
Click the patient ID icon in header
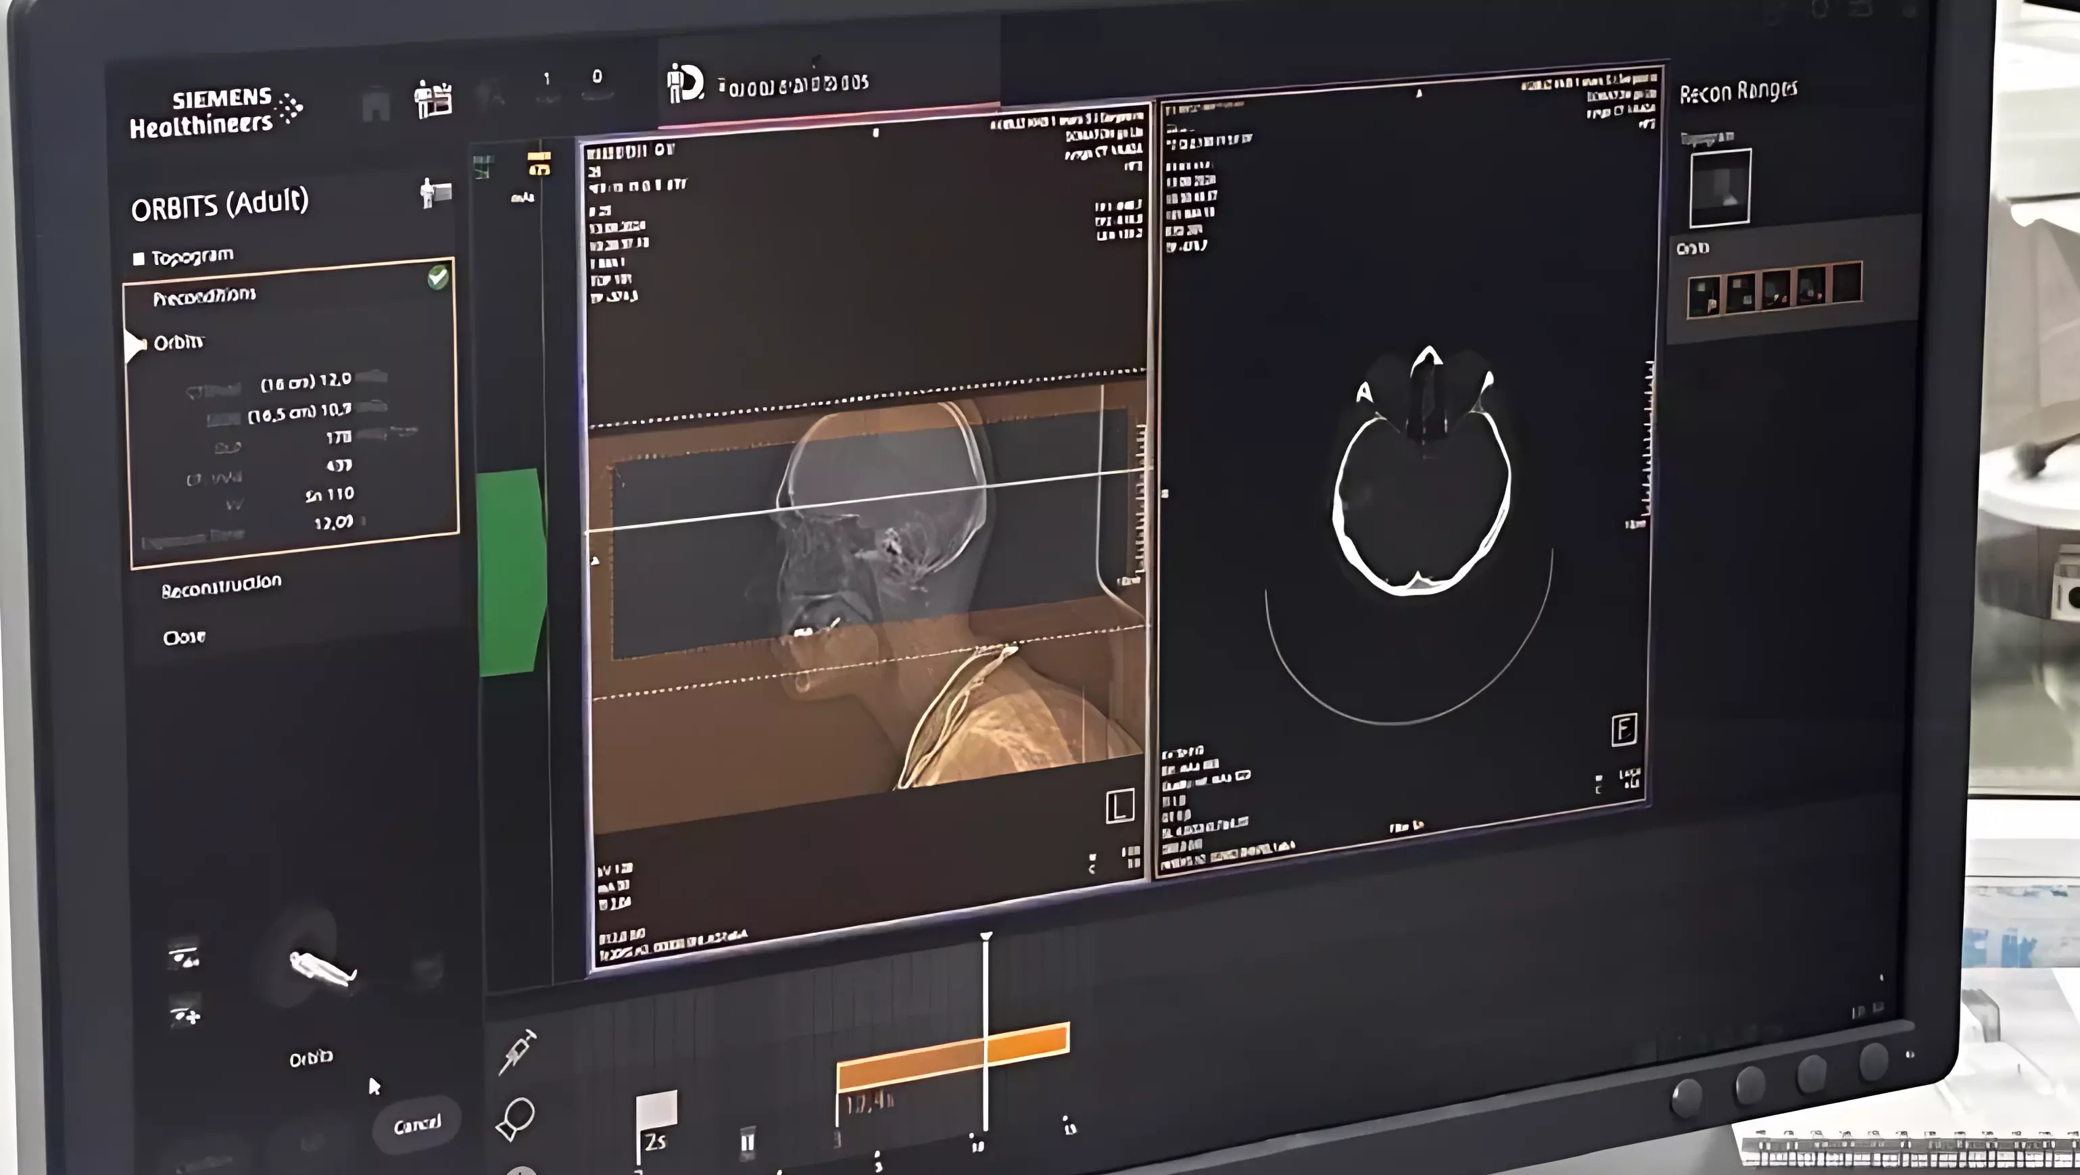[x=685, y=83]
